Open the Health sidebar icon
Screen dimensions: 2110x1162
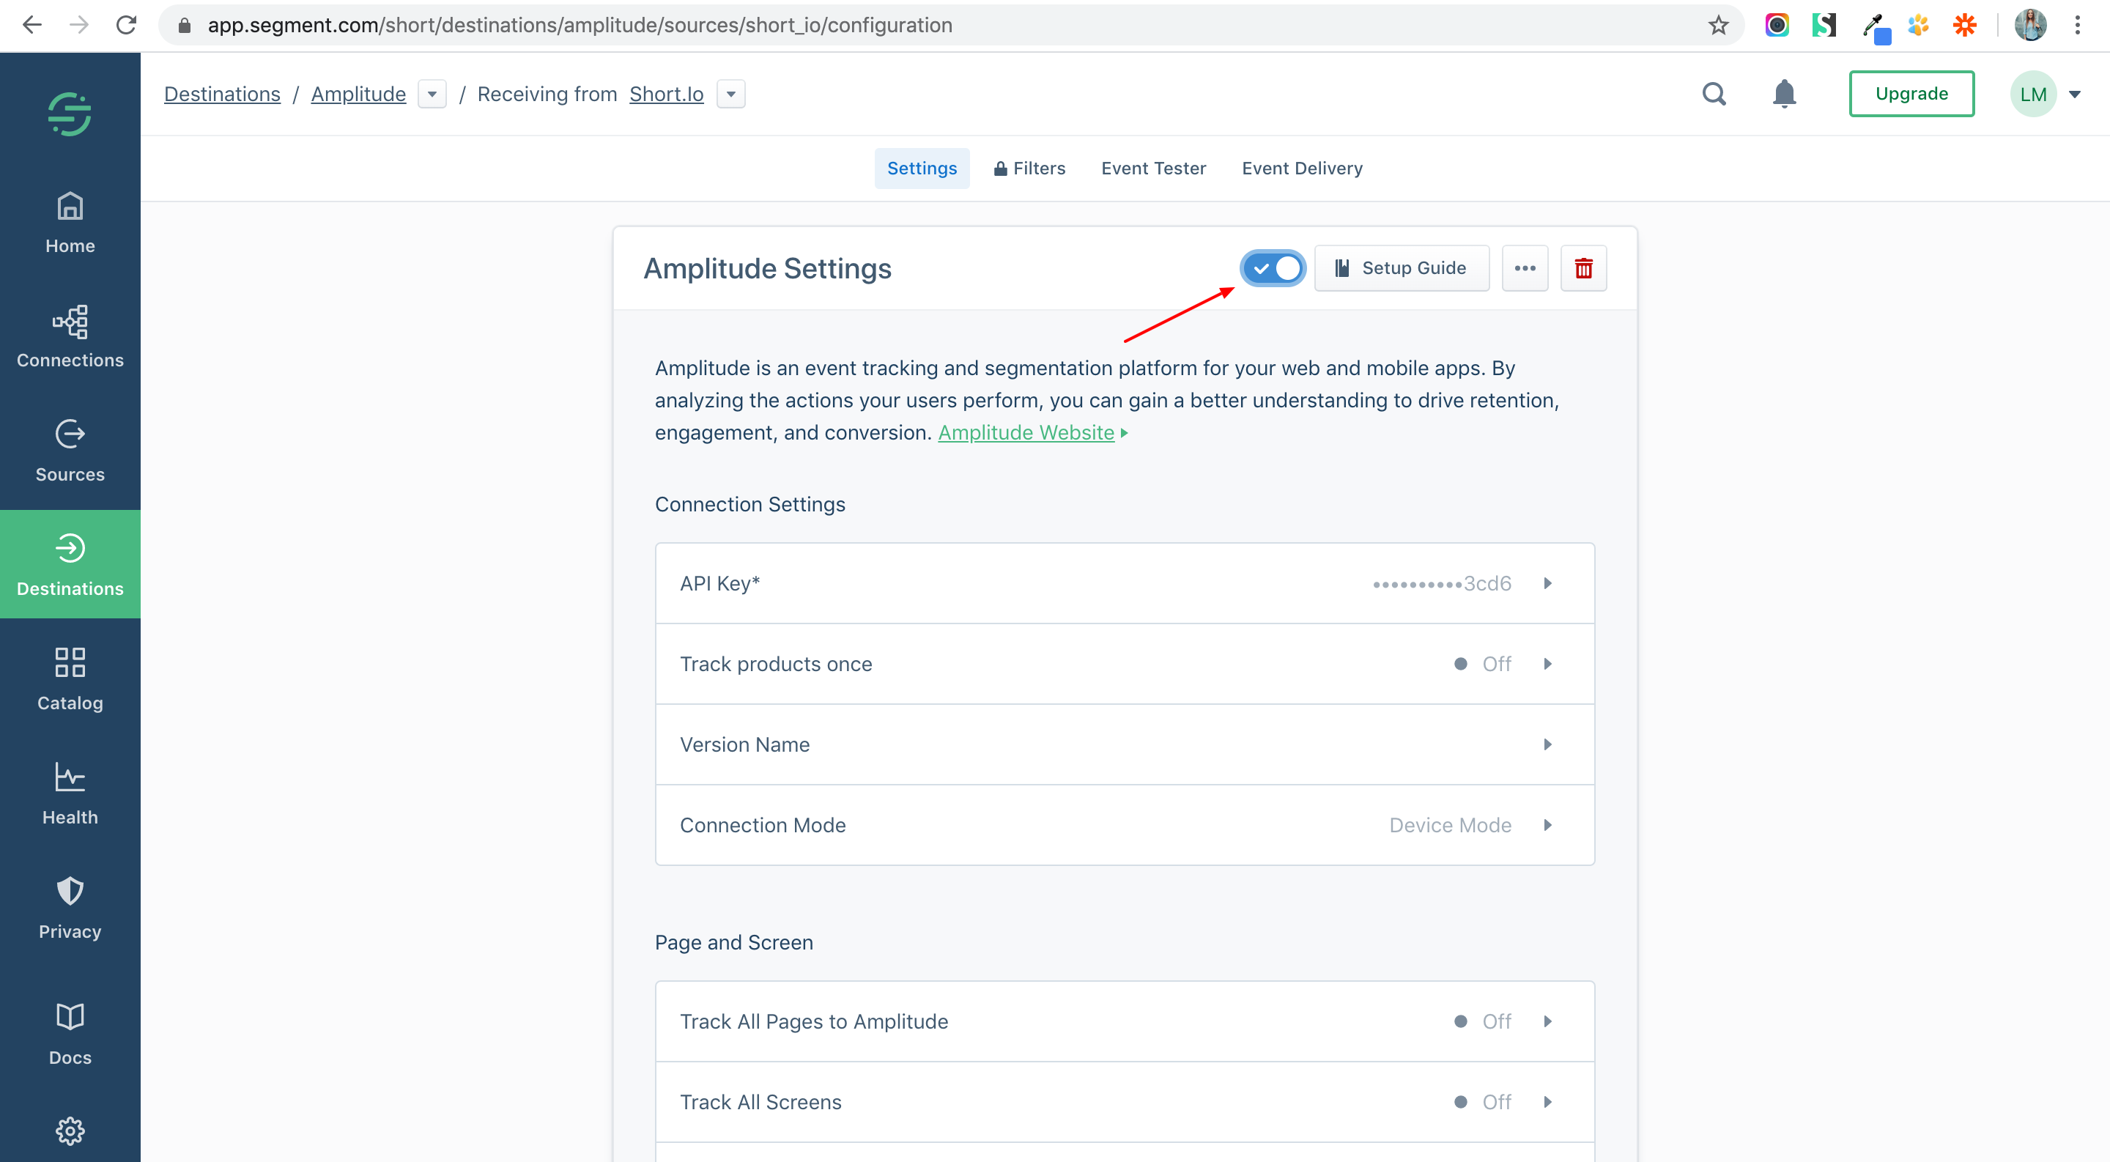[70, 793]
